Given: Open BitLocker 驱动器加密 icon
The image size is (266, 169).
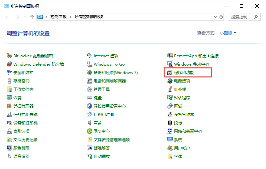Looking at the screenshot, I should [x=9, y=56].
